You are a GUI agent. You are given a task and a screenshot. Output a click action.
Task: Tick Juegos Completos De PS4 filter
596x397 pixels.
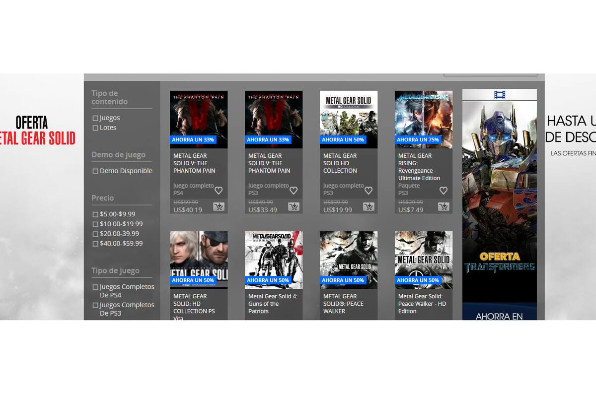[x=95, y=287]
